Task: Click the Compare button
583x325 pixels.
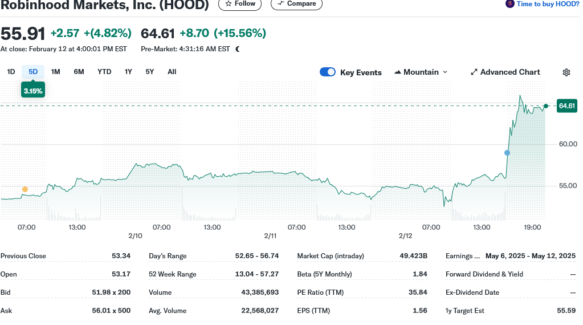Action: [x=296, y=4]
